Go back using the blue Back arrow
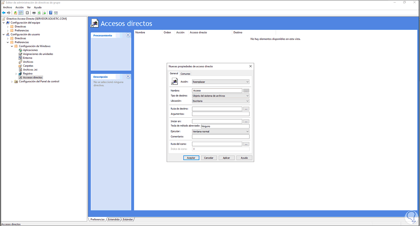The height and width of the screenshot is (226, 420). (4, 13)
